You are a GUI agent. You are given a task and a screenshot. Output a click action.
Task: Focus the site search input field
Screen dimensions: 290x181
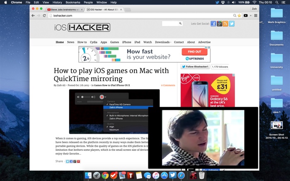(170, 24)
